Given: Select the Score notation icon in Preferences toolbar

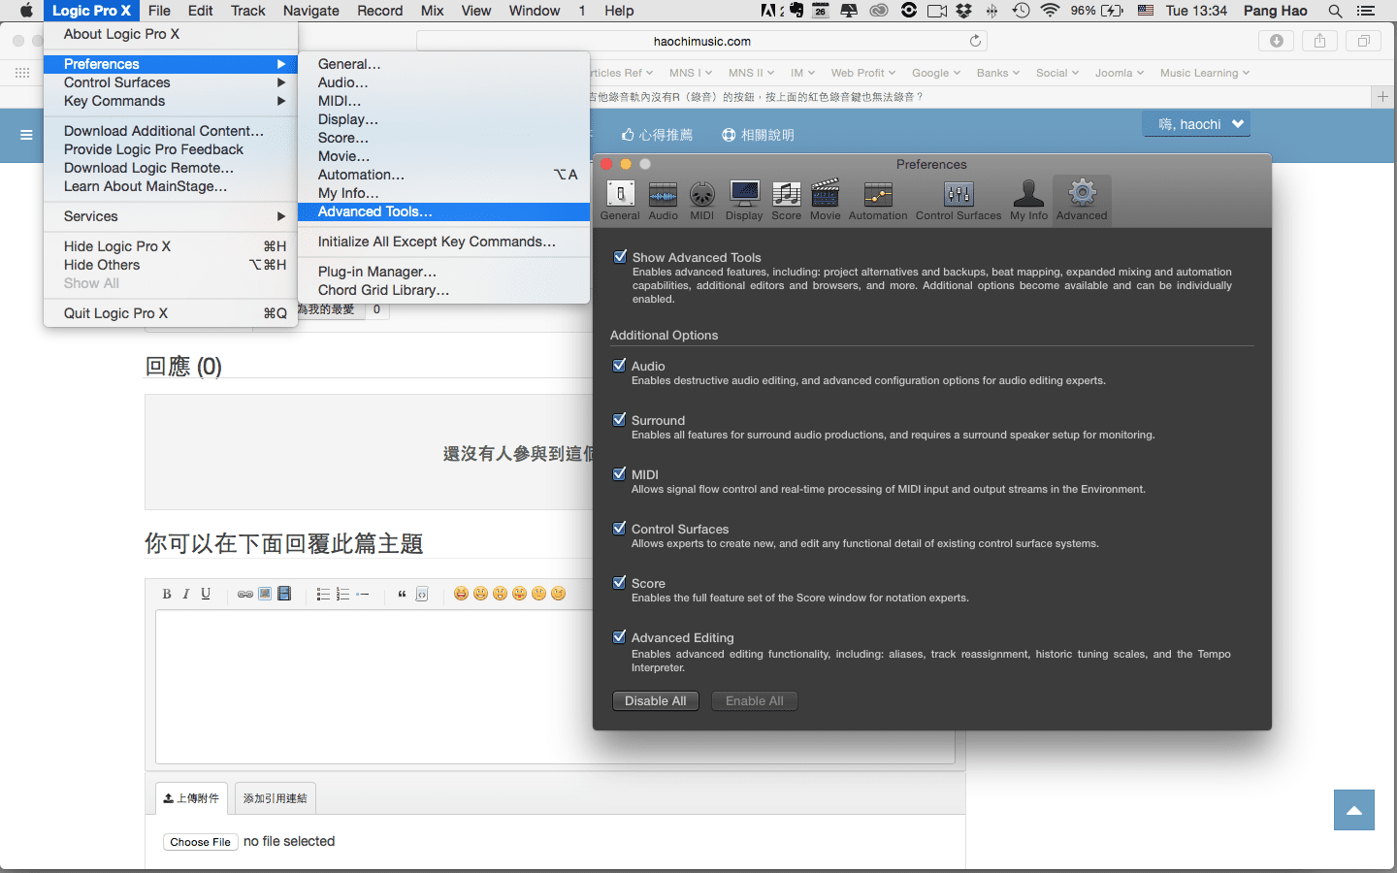Looking at the screenshot, I should [787, 201].
